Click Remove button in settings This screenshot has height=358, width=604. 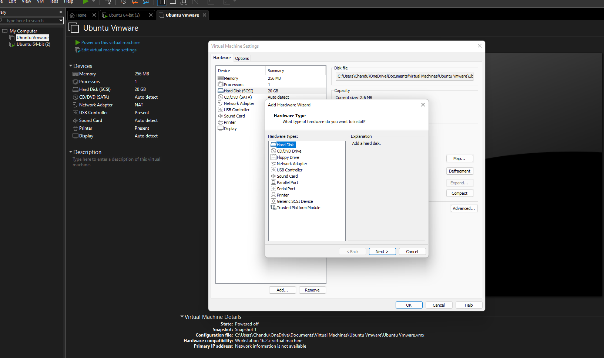(x=312, y=290)
